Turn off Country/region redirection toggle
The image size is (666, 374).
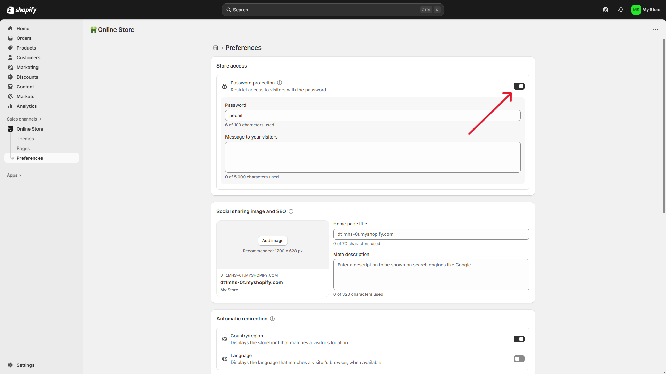pos(519,339)
